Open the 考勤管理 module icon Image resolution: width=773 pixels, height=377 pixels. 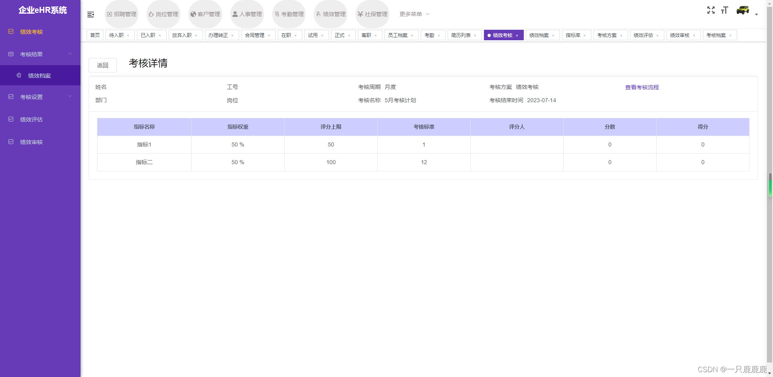(x=289, y=14)
